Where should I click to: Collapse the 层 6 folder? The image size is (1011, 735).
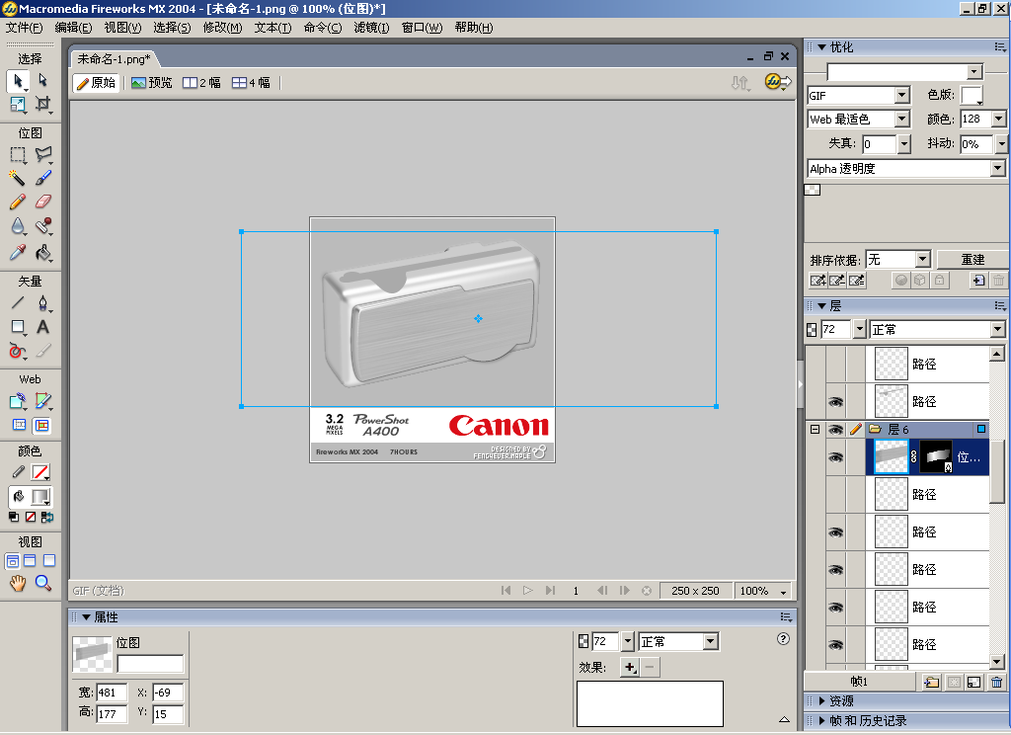click(815, 430)
